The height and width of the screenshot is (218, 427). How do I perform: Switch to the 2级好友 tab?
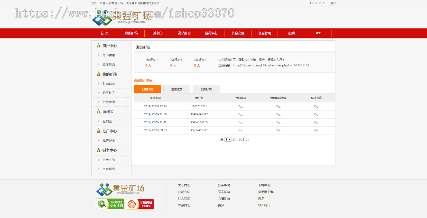click(177, 89)
